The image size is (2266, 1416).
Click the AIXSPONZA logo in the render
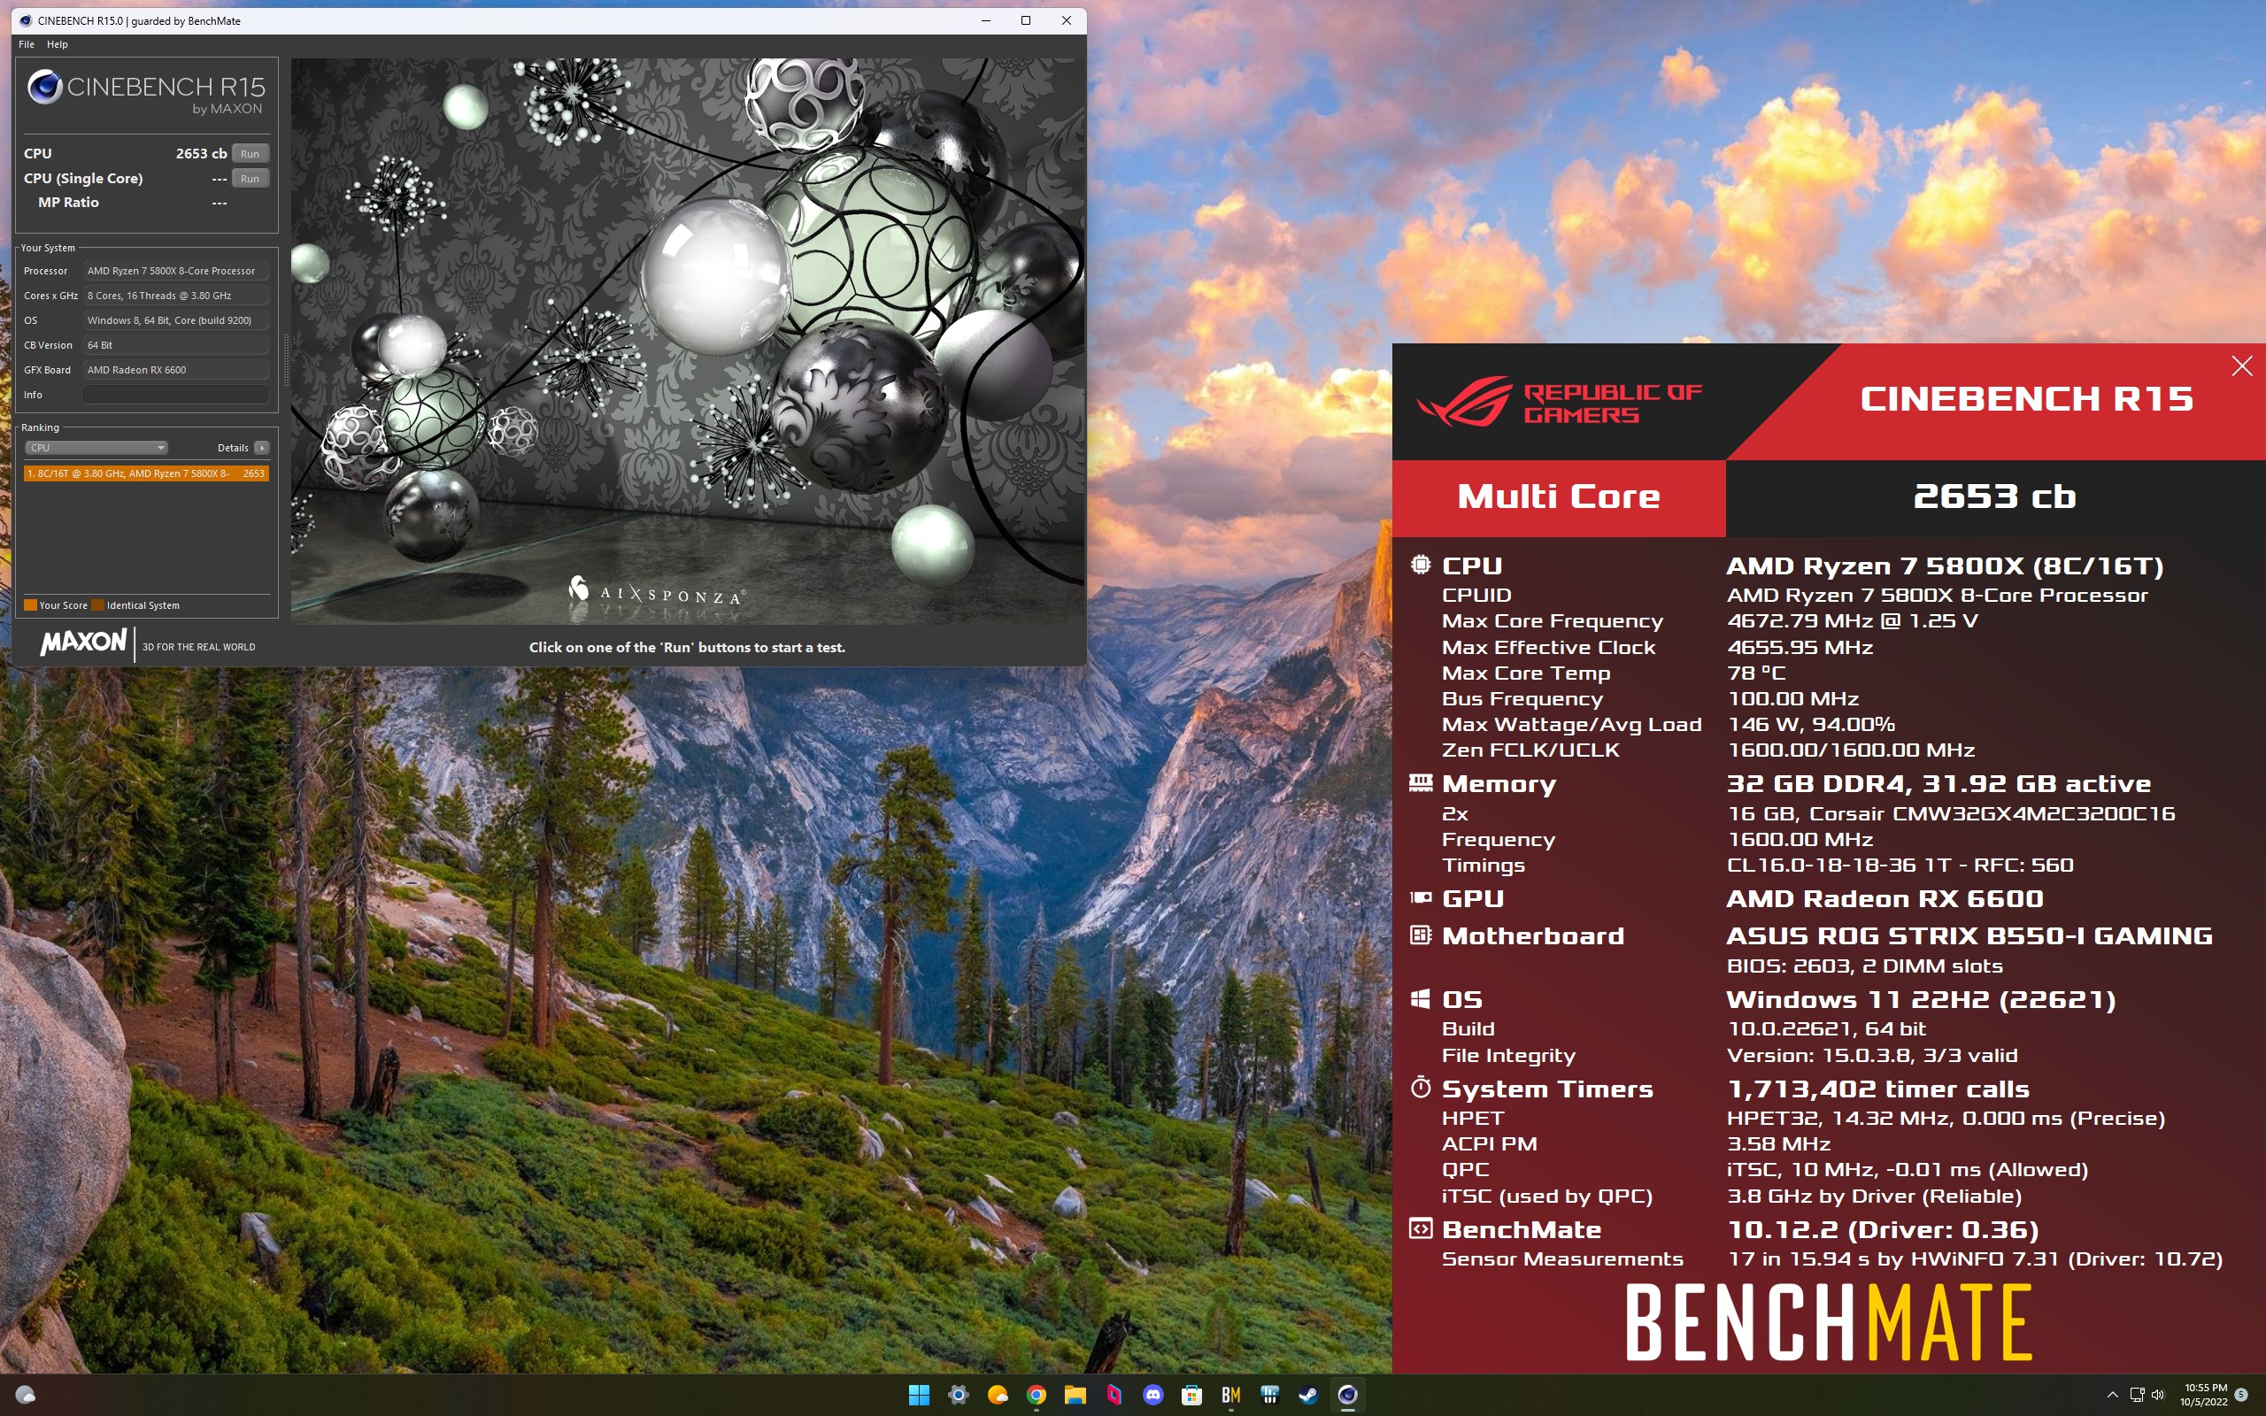pyautogui.click(x=657, y=591)
